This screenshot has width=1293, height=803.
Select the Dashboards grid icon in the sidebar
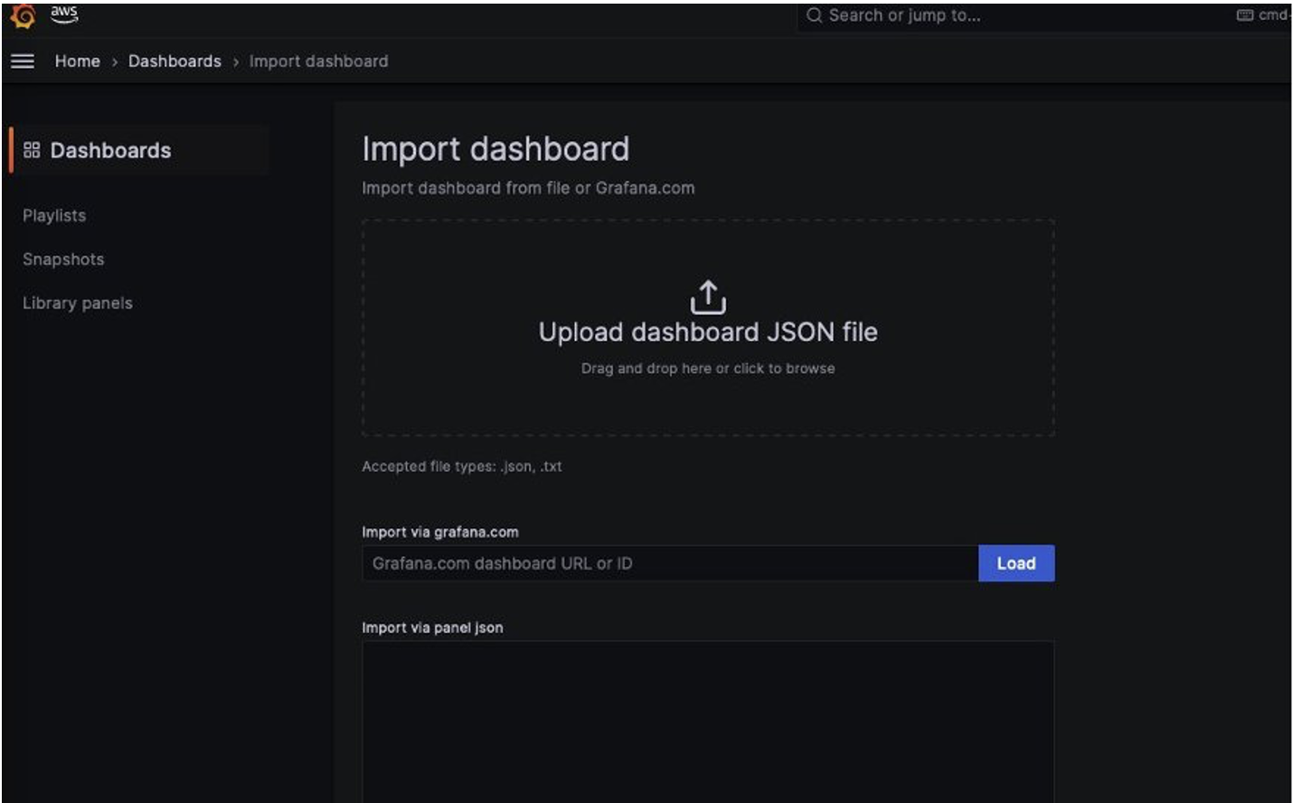(33, 151)
